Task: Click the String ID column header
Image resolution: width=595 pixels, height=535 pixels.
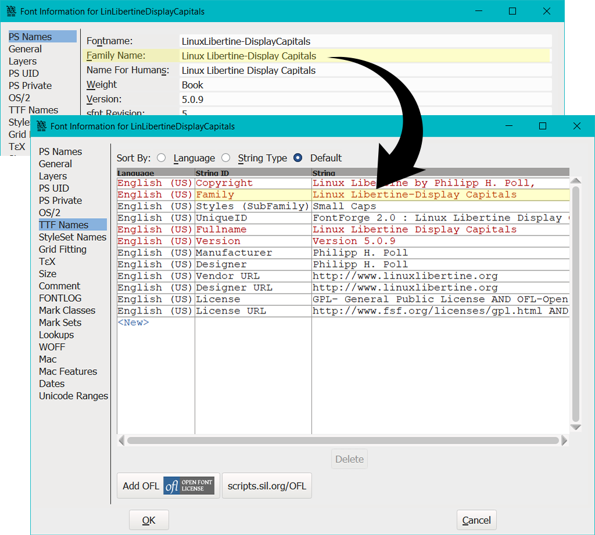Action: pyautogui.click(x=253, y=172)
